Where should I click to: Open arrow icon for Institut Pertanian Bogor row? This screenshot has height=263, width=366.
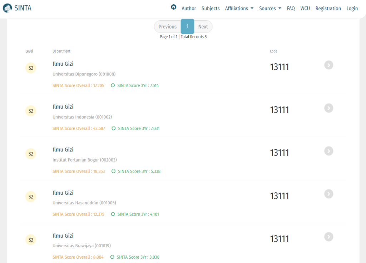click(328, 151)
